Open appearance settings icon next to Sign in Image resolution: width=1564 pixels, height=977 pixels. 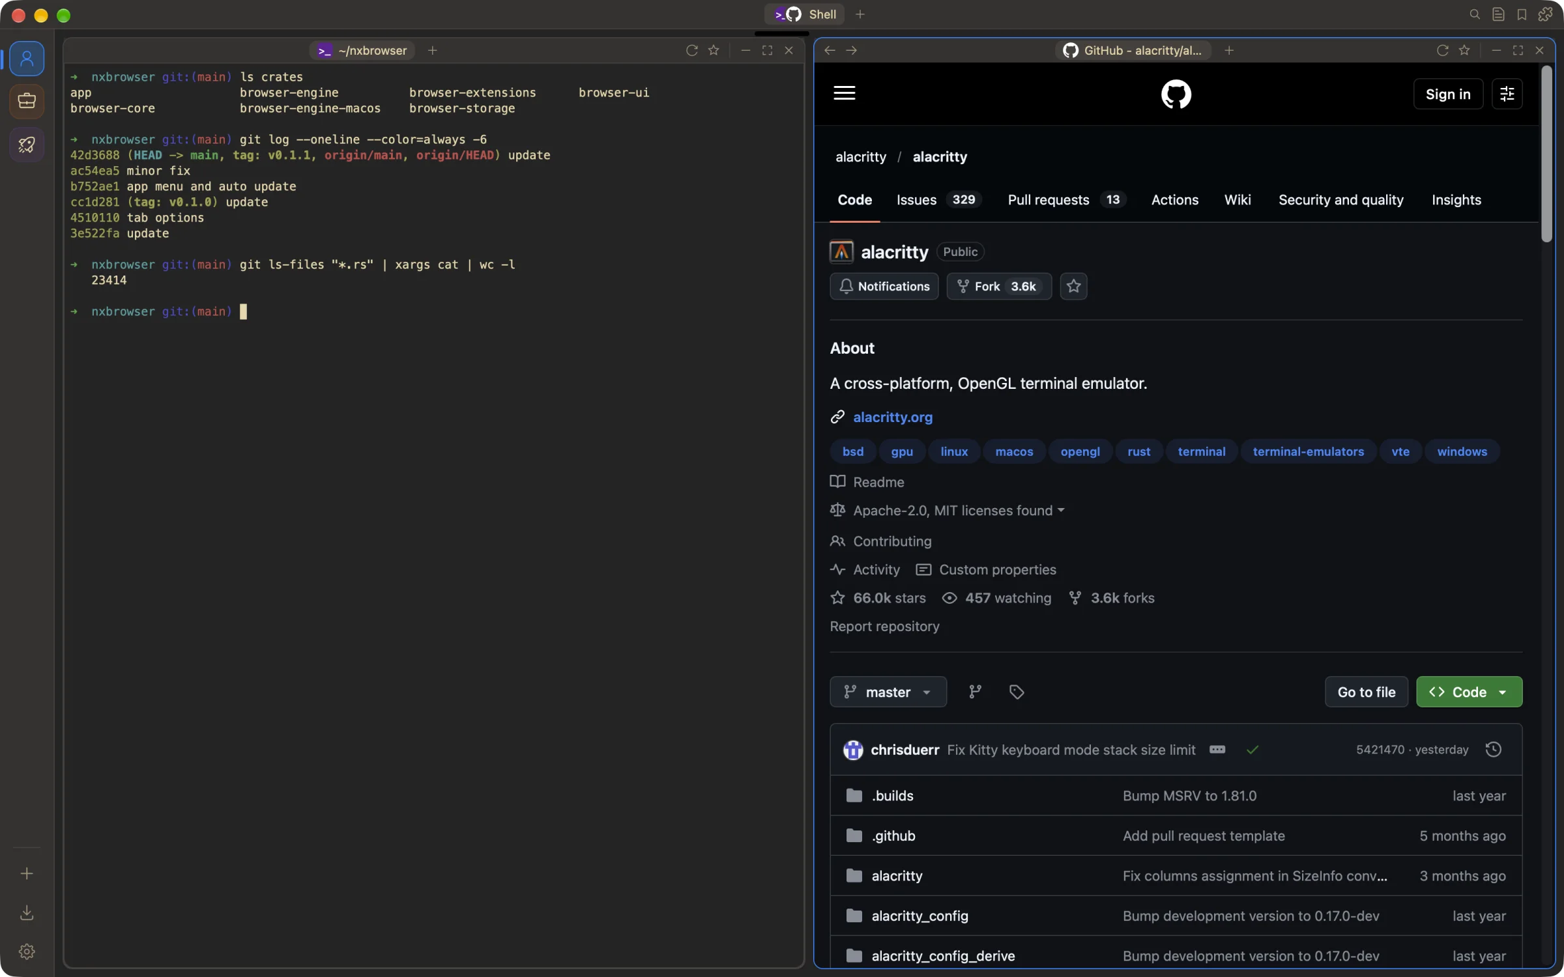pos(1507,94)
